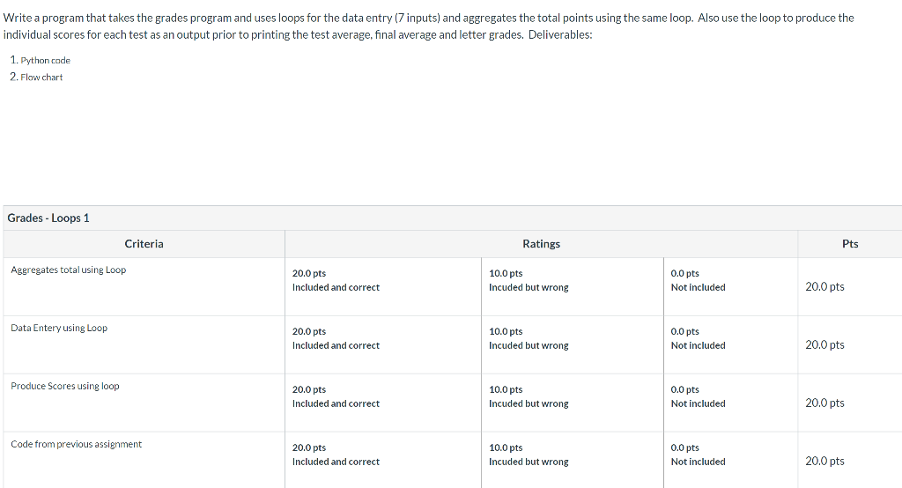Click the 'Criteria' column header
This screenshot has width=902, height=488.
point(144,244)
